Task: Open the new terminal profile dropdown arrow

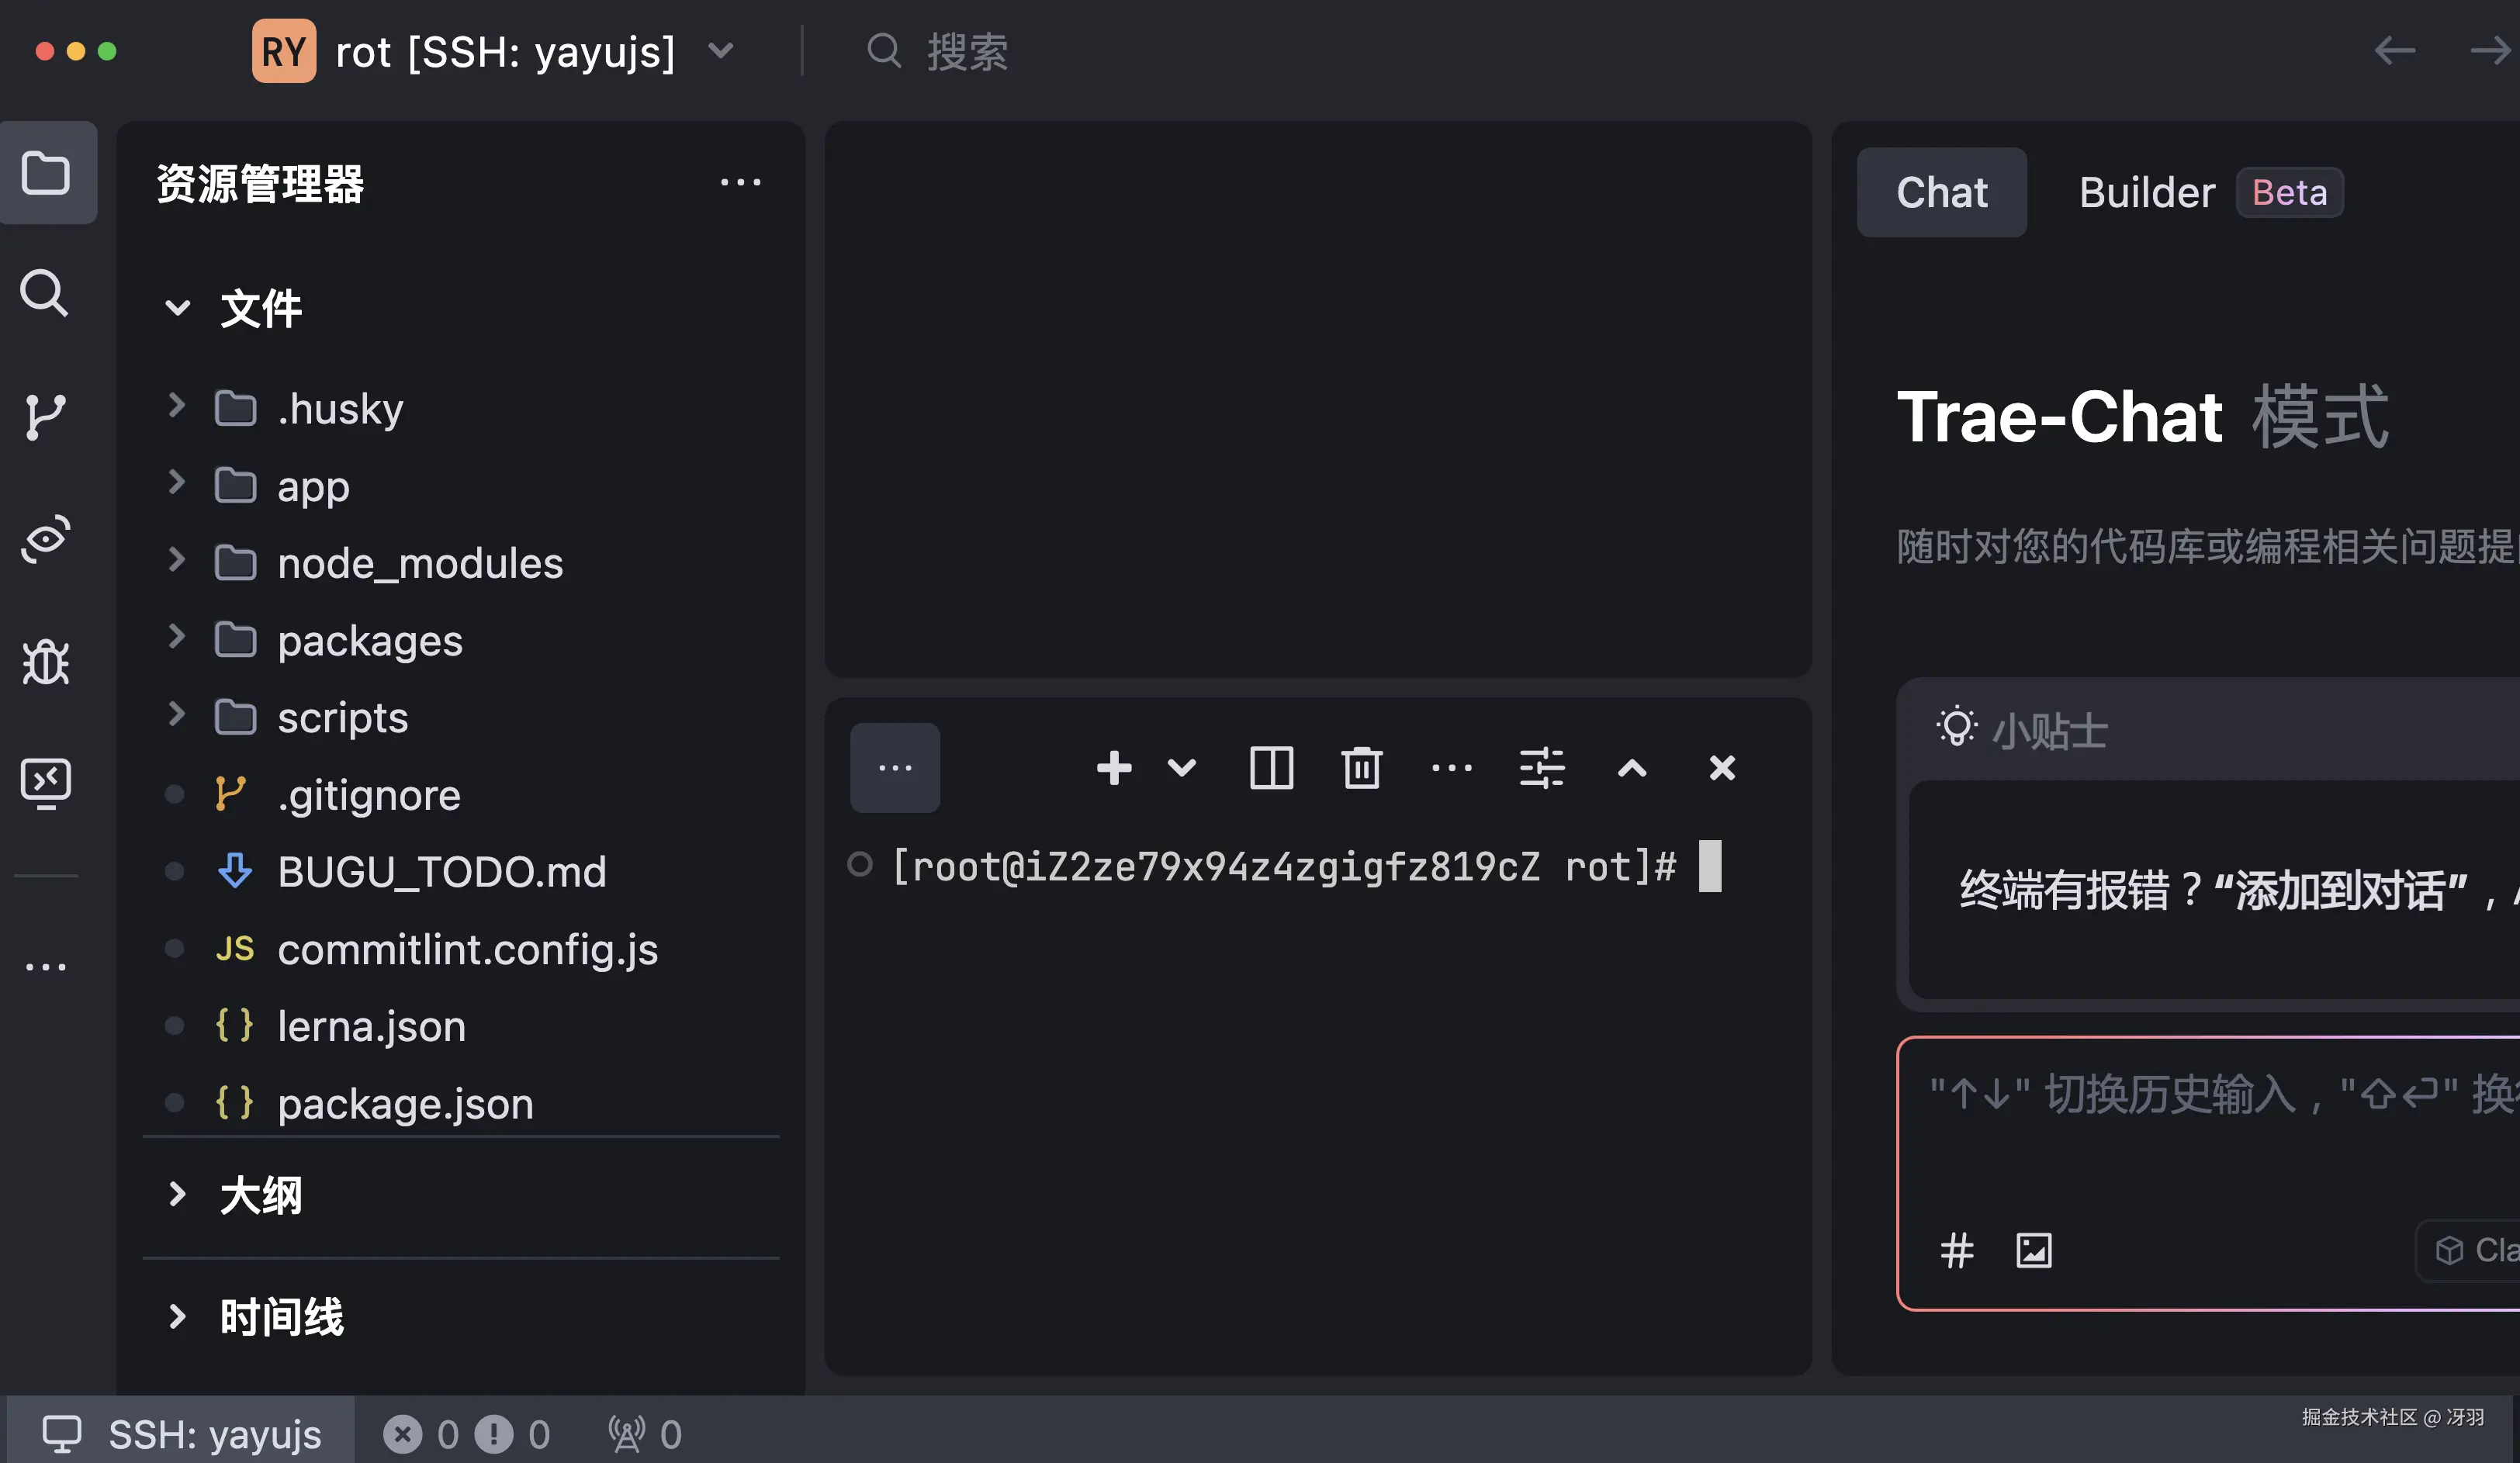Action: (x=1181, y=768)
